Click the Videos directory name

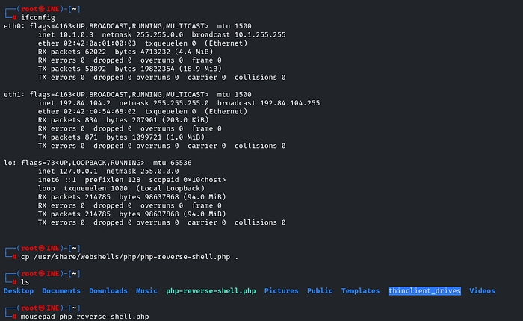pos(482,290)
